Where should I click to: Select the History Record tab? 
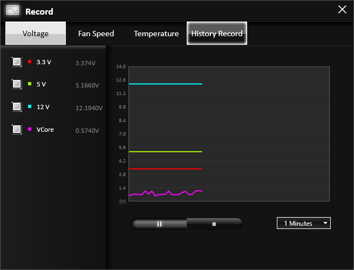217,33
